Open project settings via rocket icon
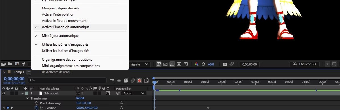This screenshot has height=110, width=340. tap(24, 64)
